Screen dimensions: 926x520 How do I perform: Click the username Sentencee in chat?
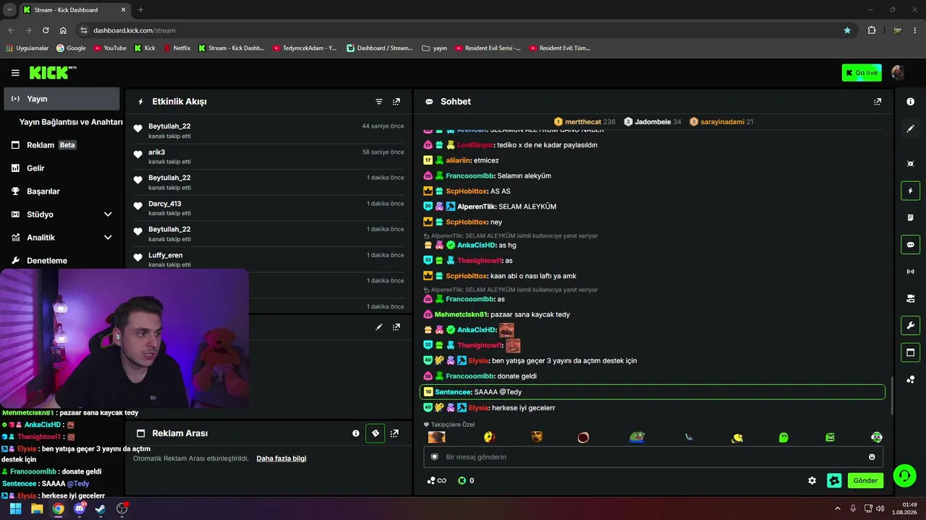(x=453, y=392)
